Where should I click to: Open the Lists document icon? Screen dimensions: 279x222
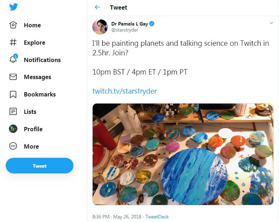(x=13, y=112)
